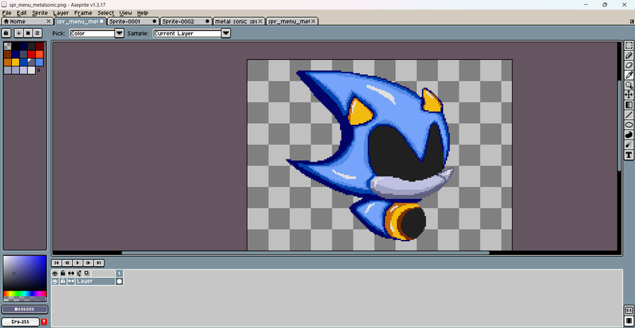The image size is (635, 328).
Task: Open the Frame menu
Action: (x=83, y=13)
